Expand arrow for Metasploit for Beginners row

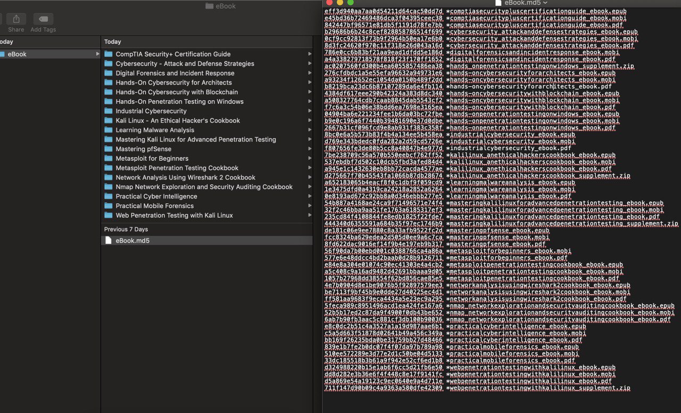point(310,159)
